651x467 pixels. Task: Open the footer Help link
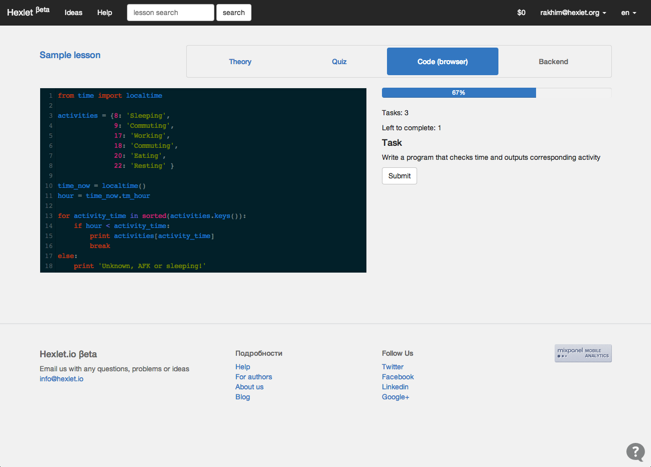click(242, 367)
